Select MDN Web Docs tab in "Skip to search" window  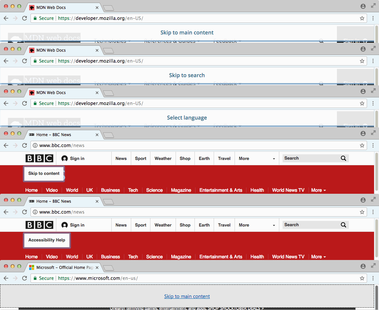coord(64,50)
